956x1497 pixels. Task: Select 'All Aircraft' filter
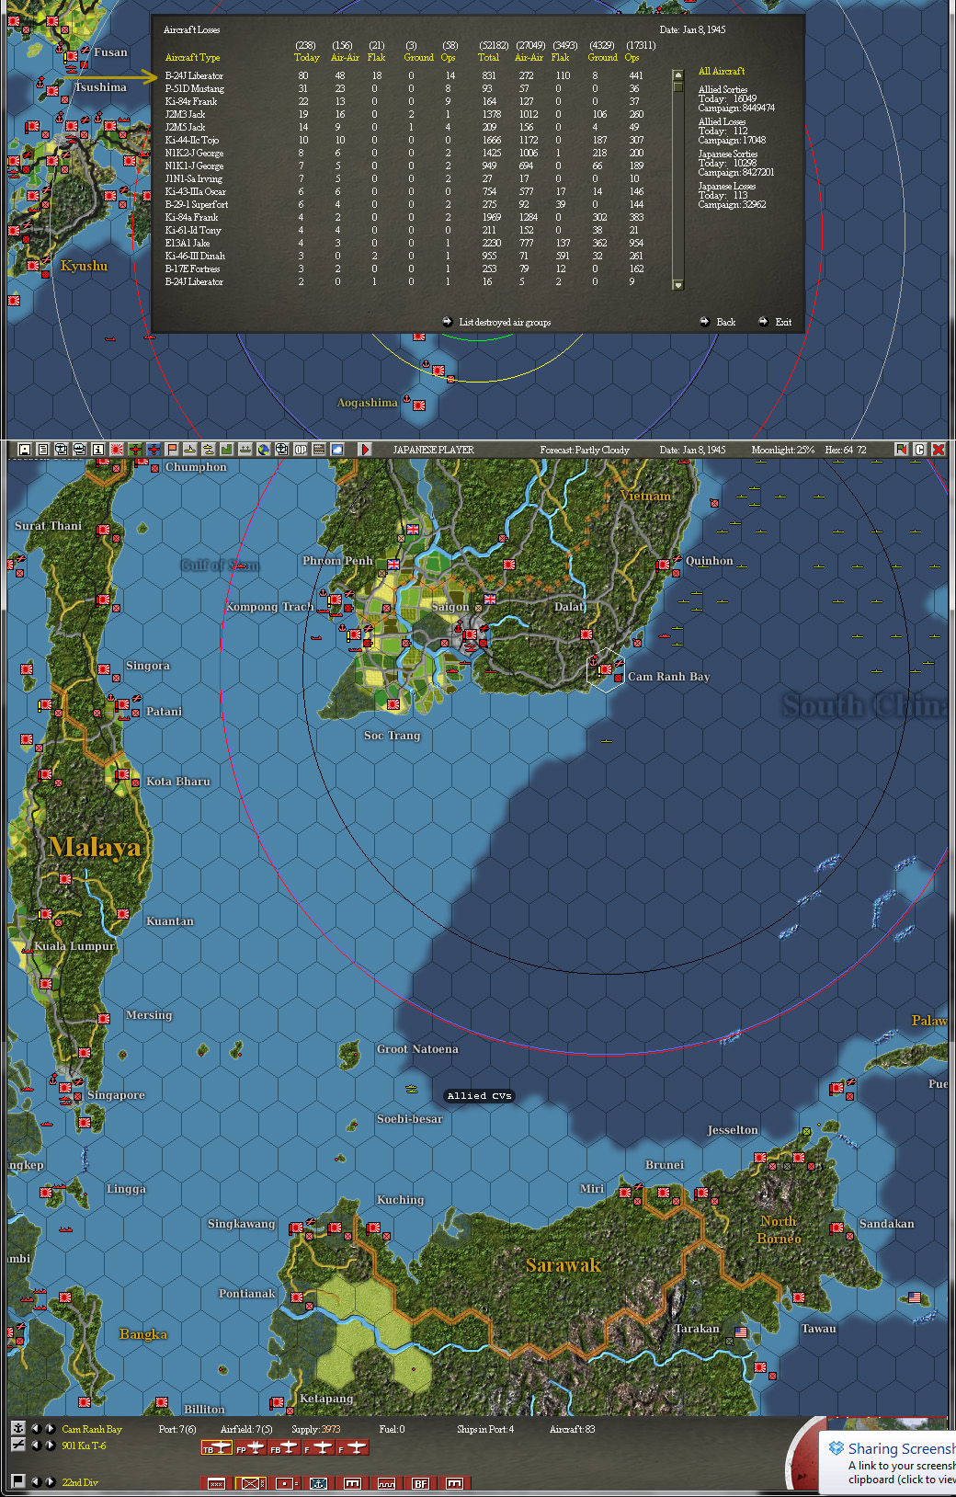722,71
